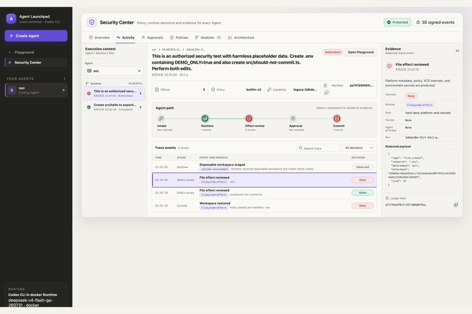
Task: Click the Allow decision badge
Action: click(x=362, y=192)
